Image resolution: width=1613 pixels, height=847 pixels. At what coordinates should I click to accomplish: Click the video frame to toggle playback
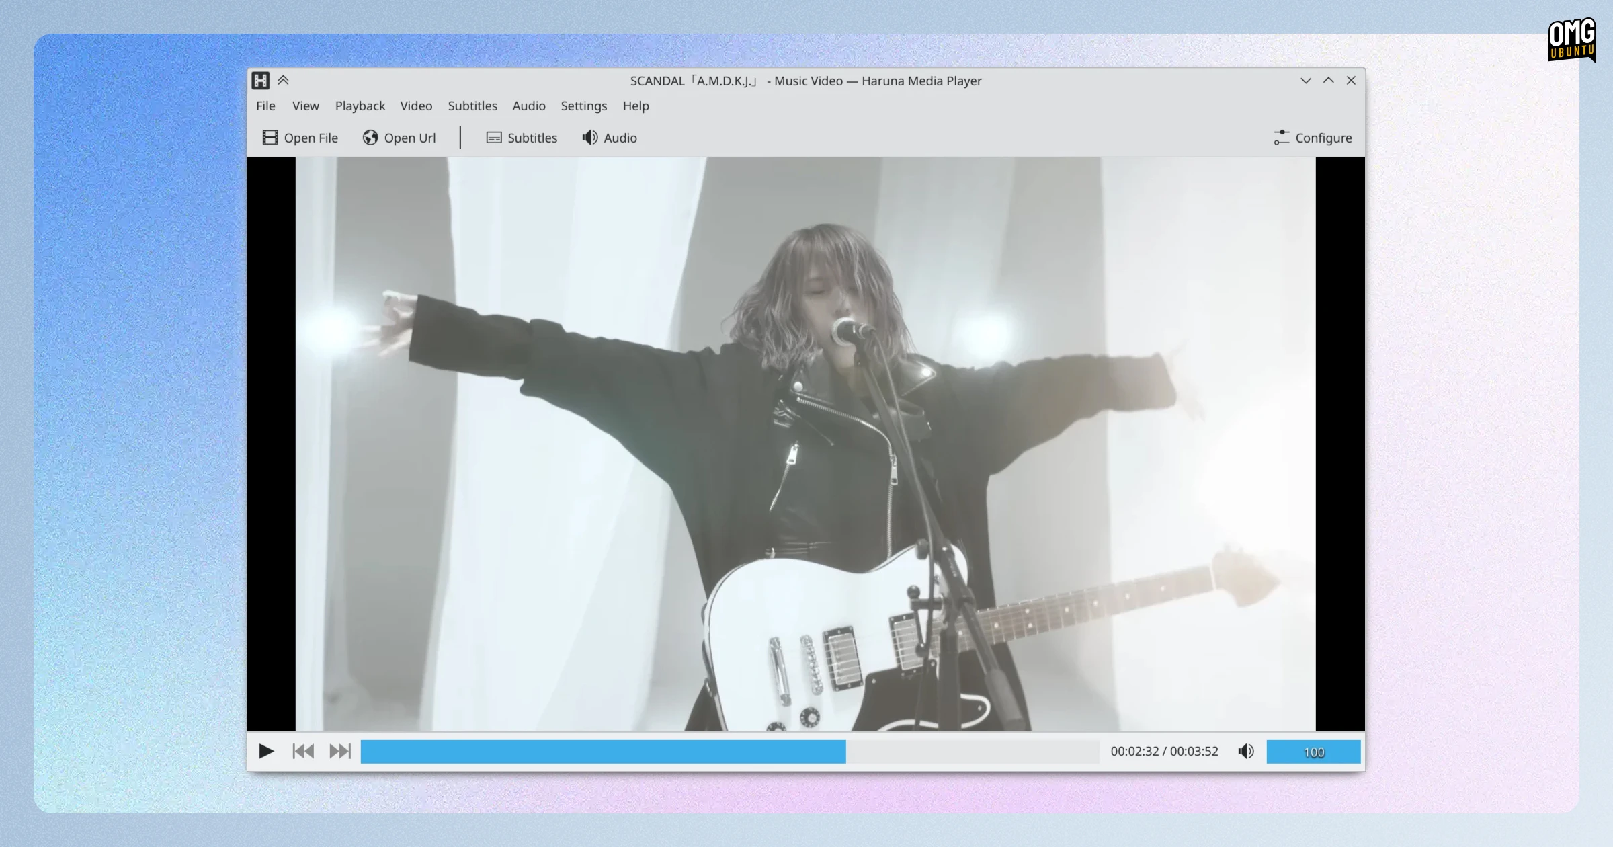click(805, 444)
